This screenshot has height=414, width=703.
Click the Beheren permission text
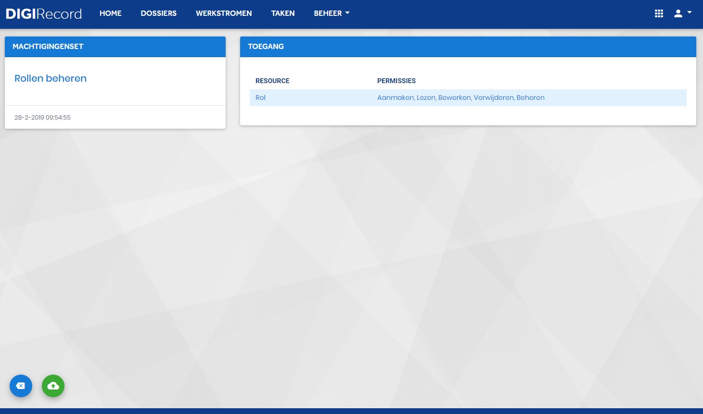530,97
